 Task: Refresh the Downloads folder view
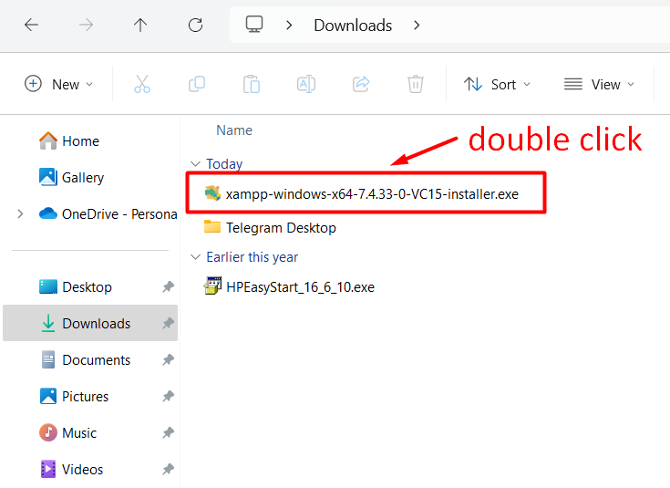[x=195, y=26]
